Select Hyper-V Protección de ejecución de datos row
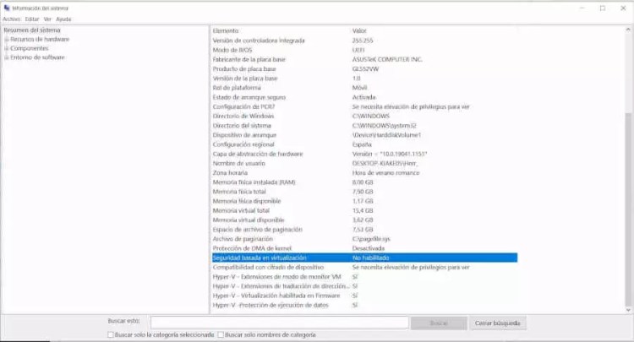Image resolution: width=634 pixels, height=342 pixels. coord(364,305)
